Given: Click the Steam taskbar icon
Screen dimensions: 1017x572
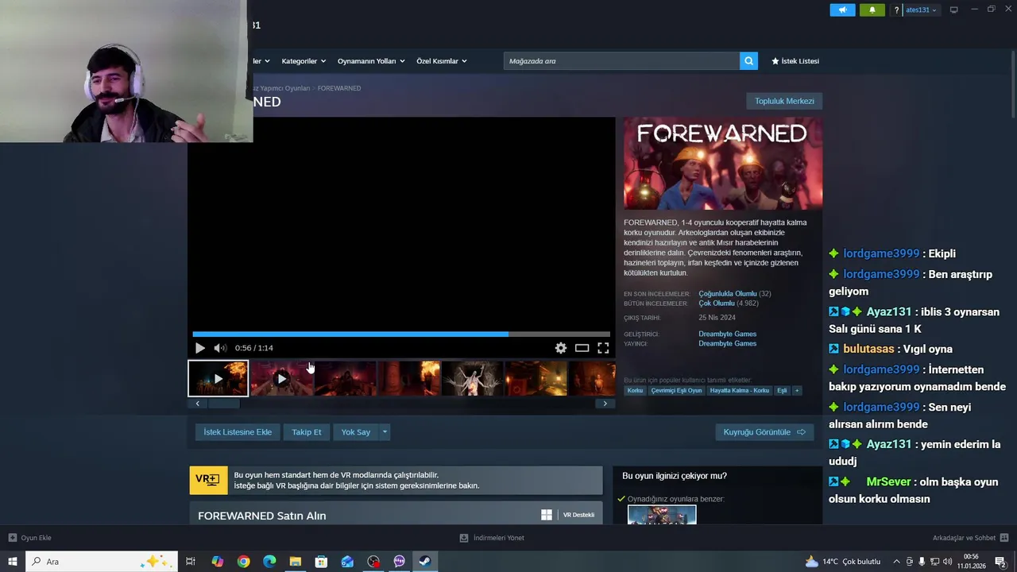Looking at the screenshot, I should [425, 562].
